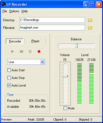The height and width of the screenshot is (123, 103).
Task: Click the right channel level meter
Action: coord(91,84)
